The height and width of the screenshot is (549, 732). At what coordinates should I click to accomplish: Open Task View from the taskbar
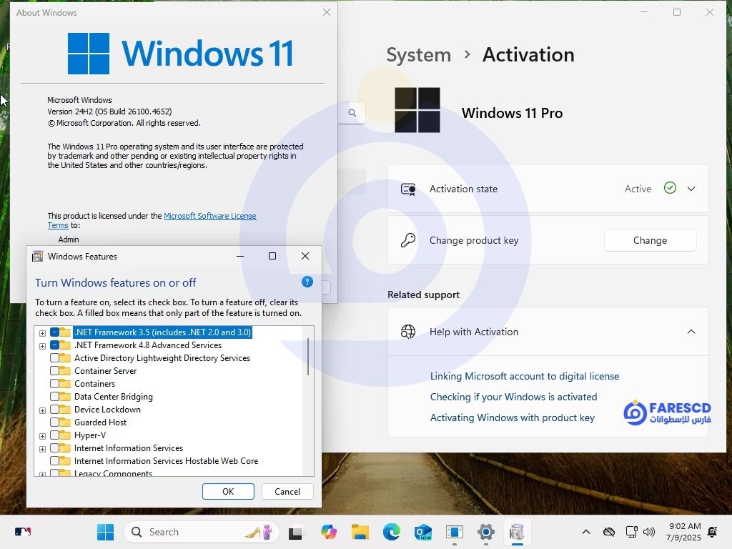point(295,532)
